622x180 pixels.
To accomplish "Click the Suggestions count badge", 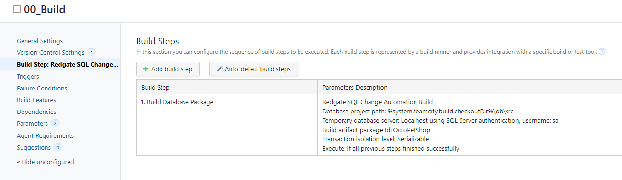I will point(58,148).
